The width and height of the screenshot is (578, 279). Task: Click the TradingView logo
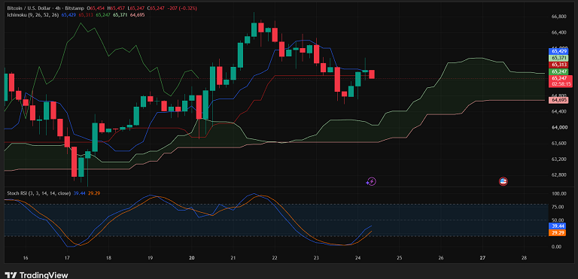pos(36,275)
